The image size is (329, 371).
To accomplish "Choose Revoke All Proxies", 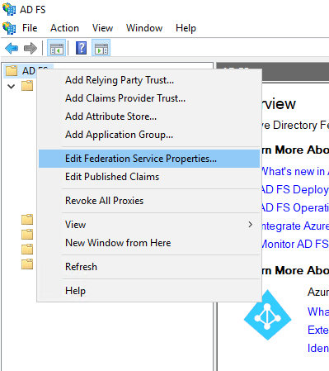I will tap(149, 201).
